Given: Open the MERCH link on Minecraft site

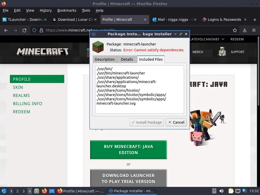Looking at the screenshot, I should [198, 52].
